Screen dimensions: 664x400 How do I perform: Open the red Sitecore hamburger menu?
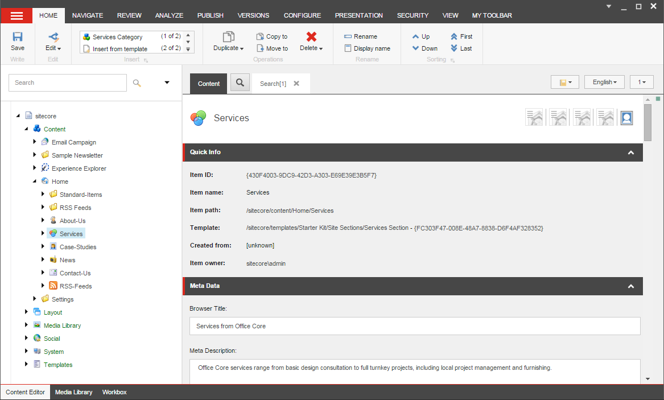pos(17,16)
